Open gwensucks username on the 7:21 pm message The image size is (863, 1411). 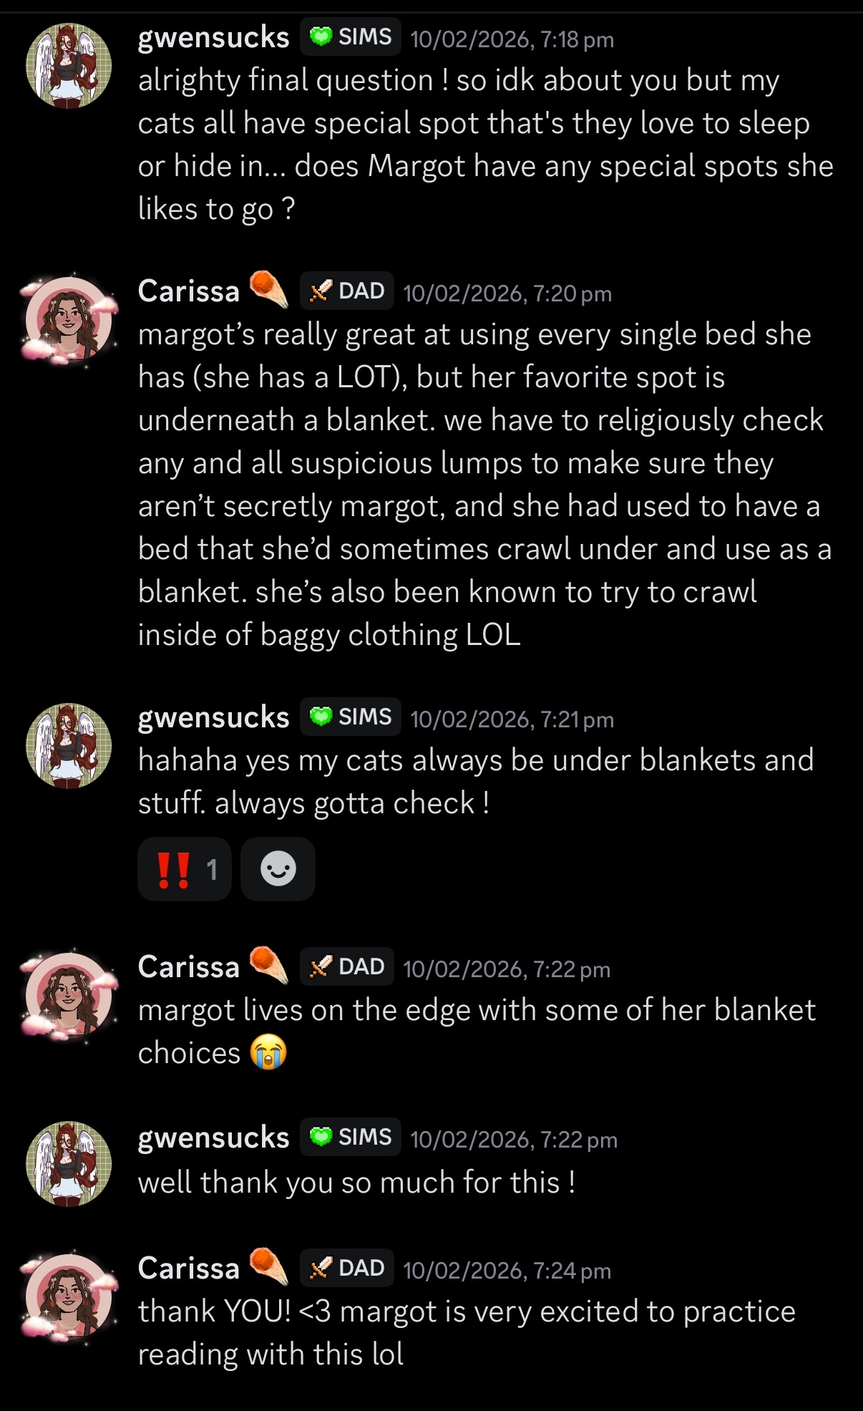(213, 717)
